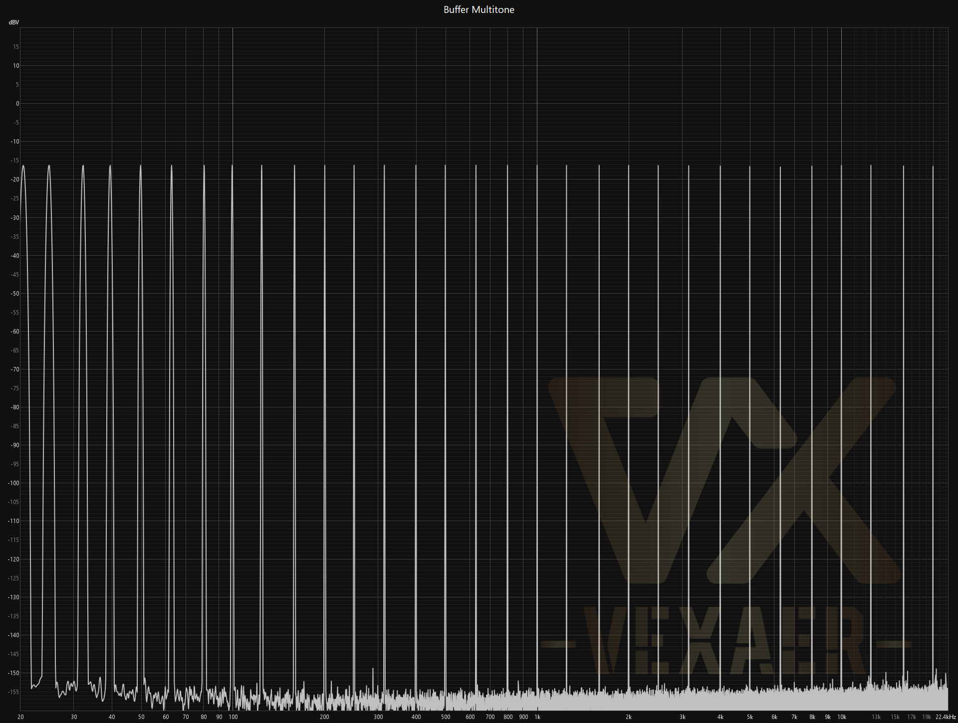Screen dimensions: 958x723
Task: Click the "7k" tick on the frequency axis
Action: (794, 717)
